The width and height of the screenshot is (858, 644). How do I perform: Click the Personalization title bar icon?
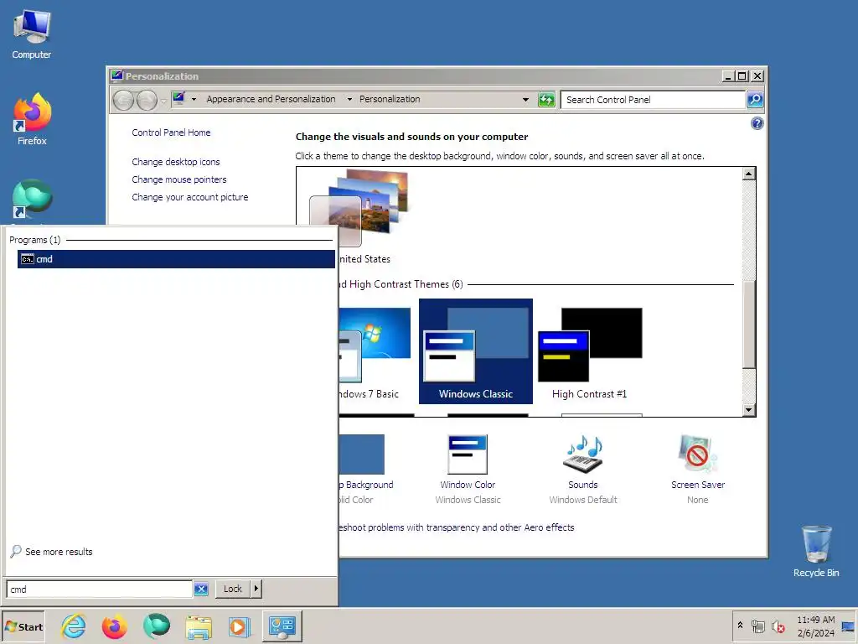[116, 75]
